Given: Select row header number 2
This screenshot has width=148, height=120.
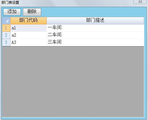Looking at the screenshot, I should 6,35.
